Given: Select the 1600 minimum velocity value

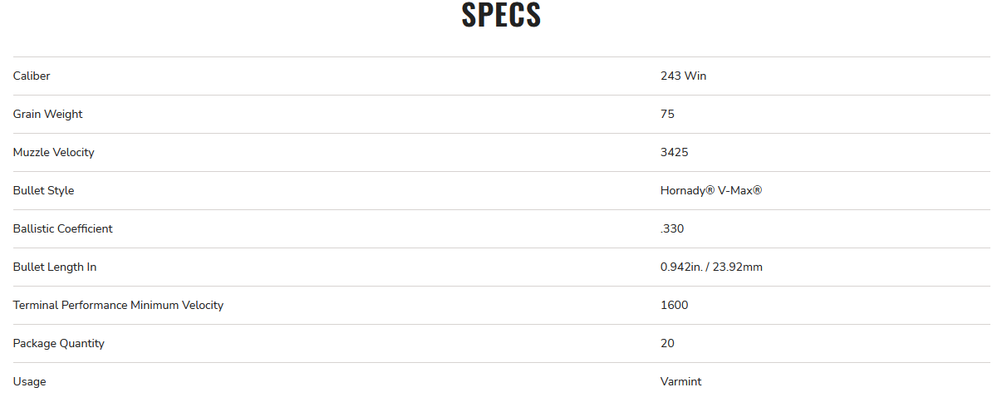Looking at the screenshot, I should [674, 305].
